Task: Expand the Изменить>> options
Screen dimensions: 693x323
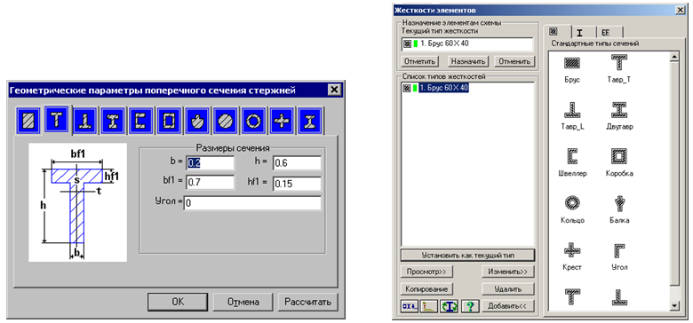Action: click(508, 272)
